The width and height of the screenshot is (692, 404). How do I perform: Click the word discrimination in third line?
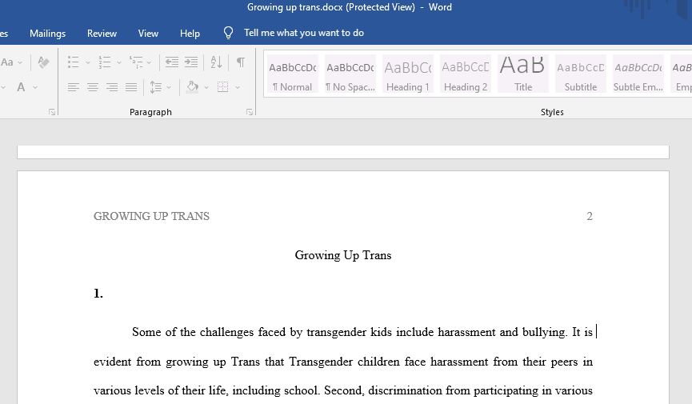(405, 390)
